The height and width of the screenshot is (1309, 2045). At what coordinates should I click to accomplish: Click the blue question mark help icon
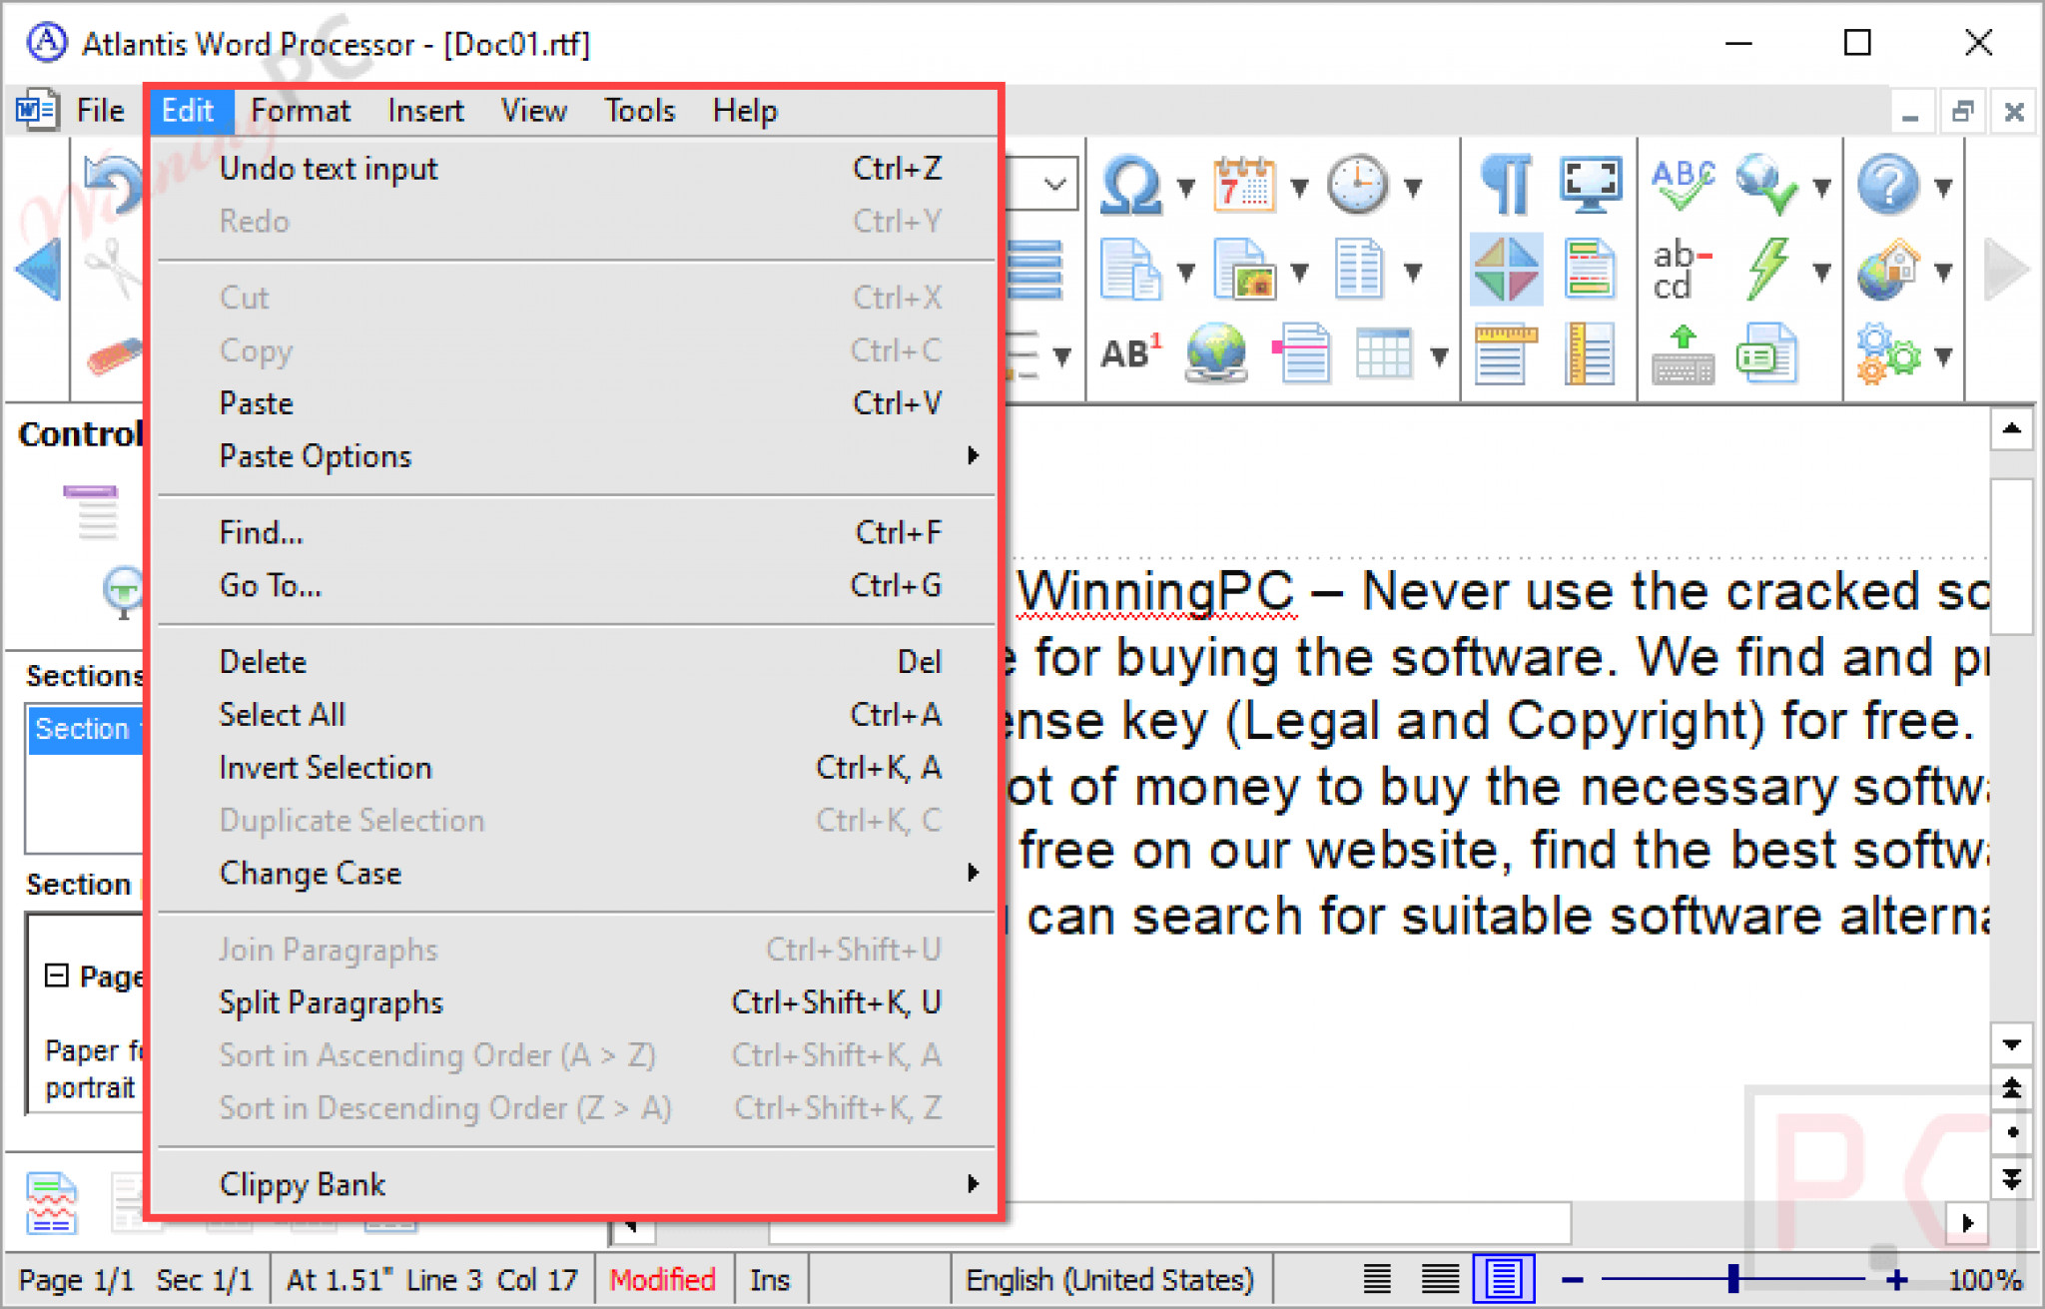coord(1887,186)
